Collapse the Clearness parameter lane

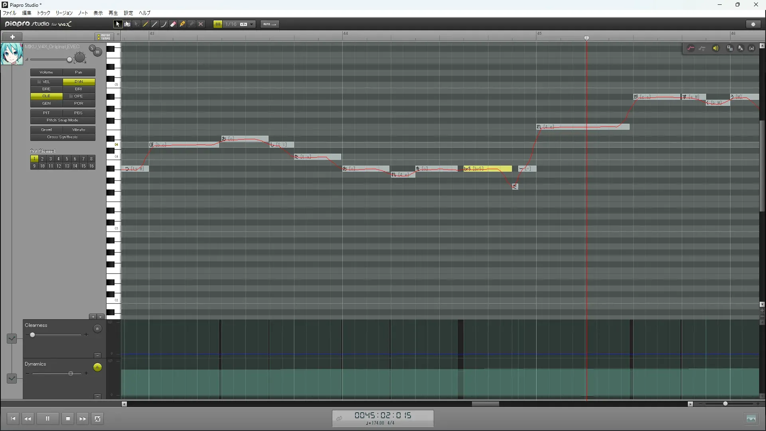pyautogui.click(x=97, y=355)
